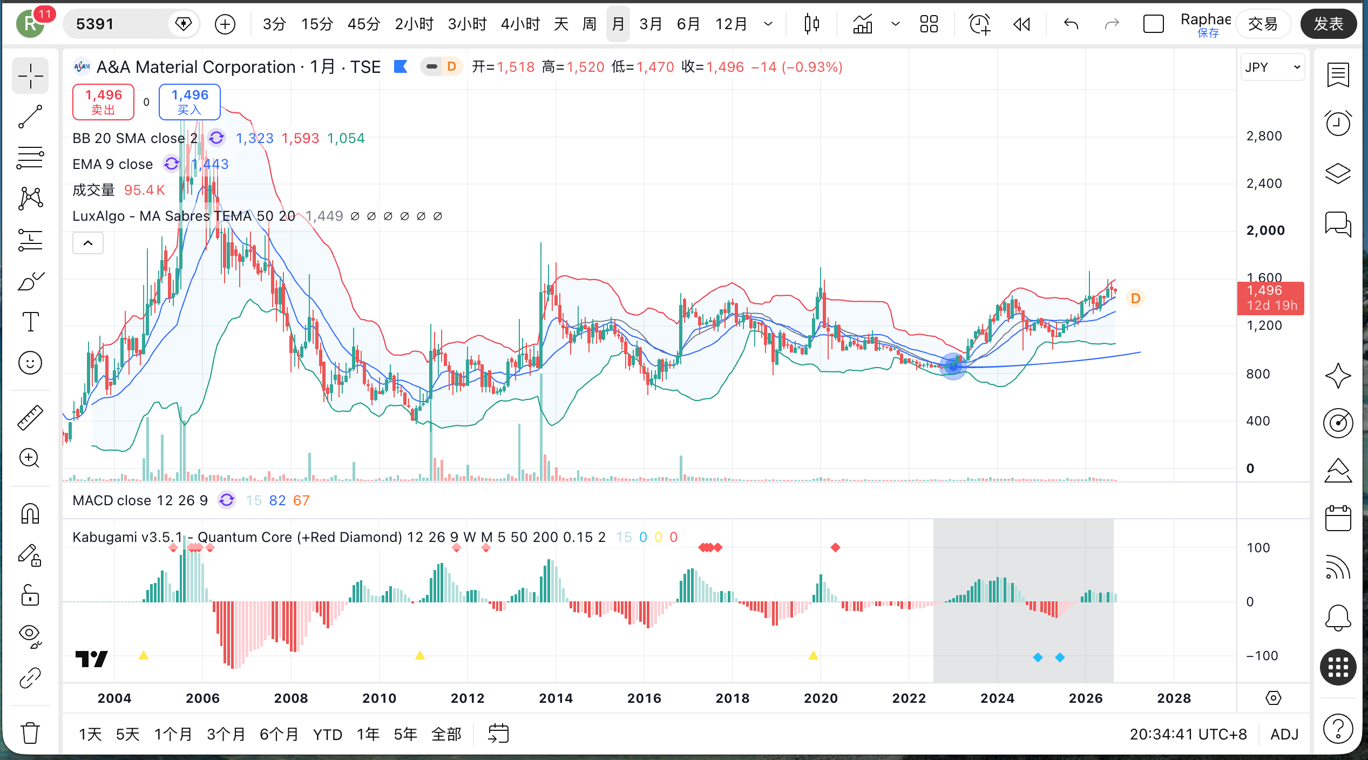Open the forecasting and measurement tools
Image resolution: width=1368 pixels, height=760 pixels.
30,240
